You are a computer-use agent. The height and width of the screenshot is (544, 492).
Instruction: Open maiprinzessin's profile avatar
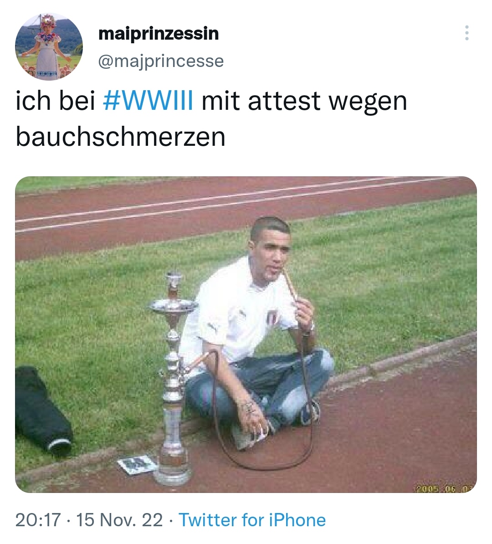click(x=49, y=47)
